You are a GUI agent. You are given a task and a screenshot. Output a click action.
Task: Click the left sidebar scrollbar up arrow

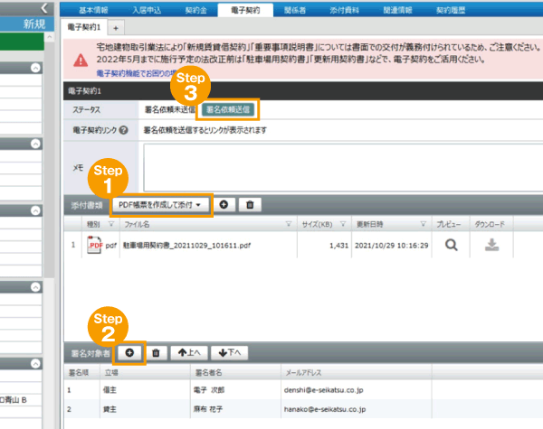(50, 37)
